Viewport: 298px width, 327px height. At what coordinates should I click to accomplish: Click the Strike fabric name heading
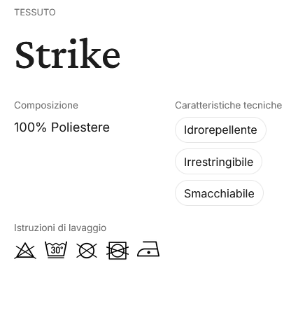(68, 53)
